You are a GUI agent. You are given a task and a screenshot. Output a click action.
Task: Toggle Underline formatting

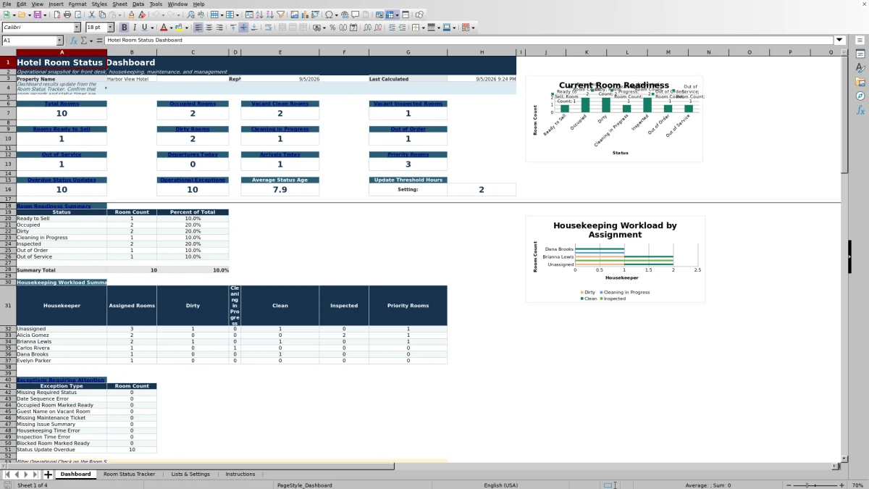coord(144,28)
